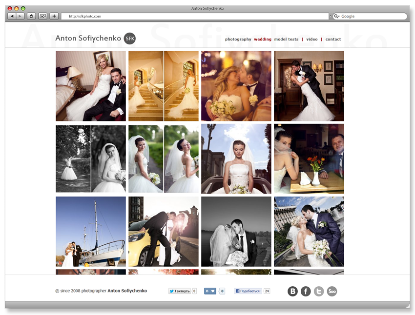Open the video menu item
Screen dimensions: 415x315
click(x=312, y=39)
